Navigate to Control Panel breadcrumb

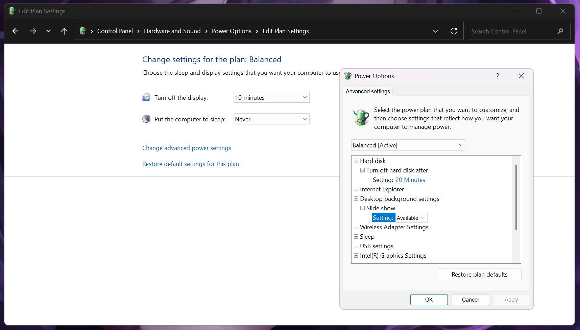pos(115,31)
